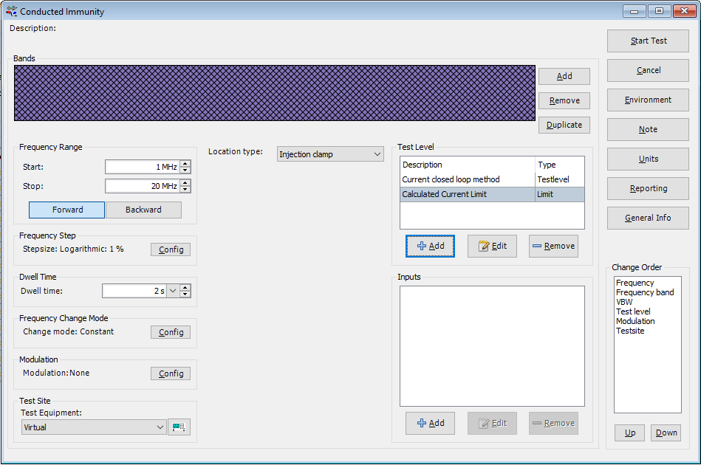Open equipment setup icon next to Virtual
The width and height of the screenshot is (701, 465).
click(179, 427)
